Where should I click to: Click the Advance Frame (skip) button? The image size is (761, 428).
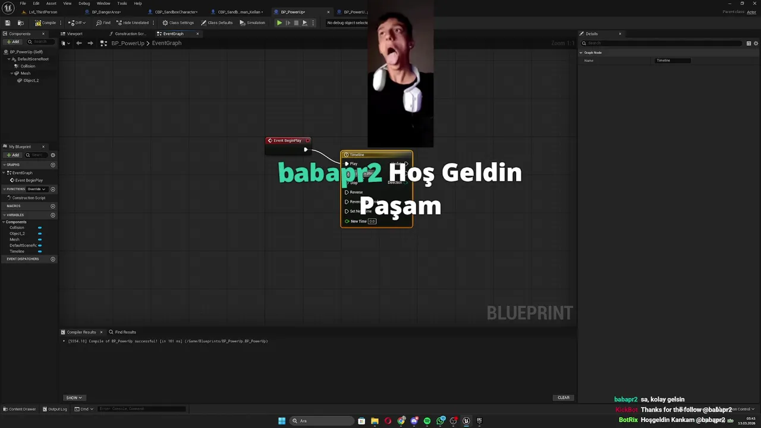pyautogui.click(x=288, y=23)
